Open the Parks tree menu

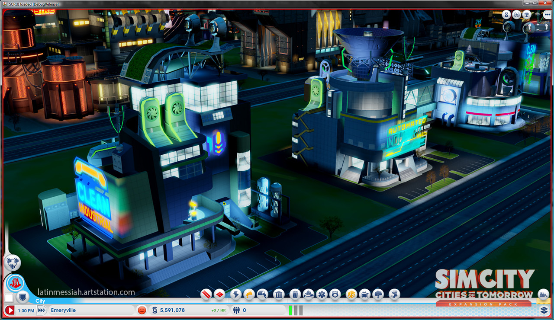pos(378,294)
